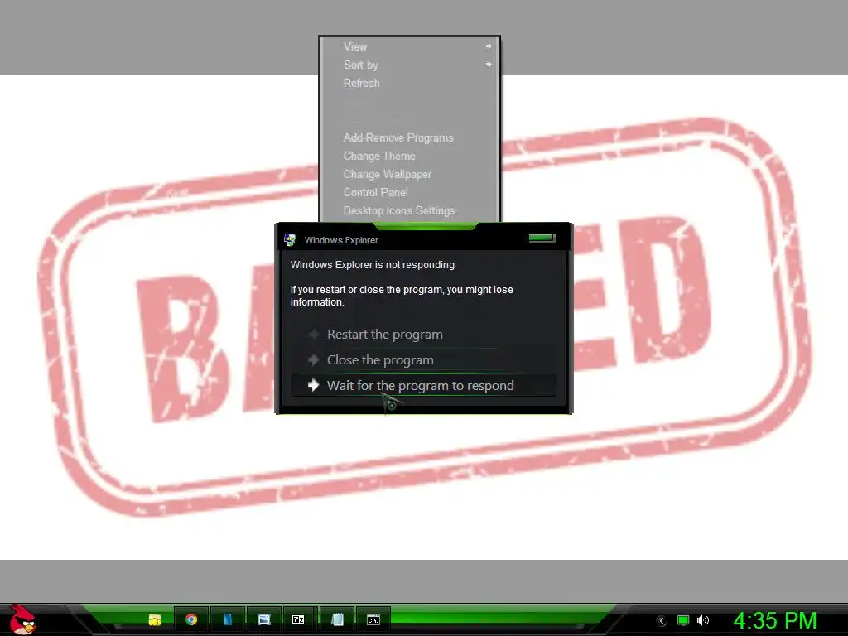
Task: Close the Windows Explorer dialog with green button
Action: tap(542, 238)
